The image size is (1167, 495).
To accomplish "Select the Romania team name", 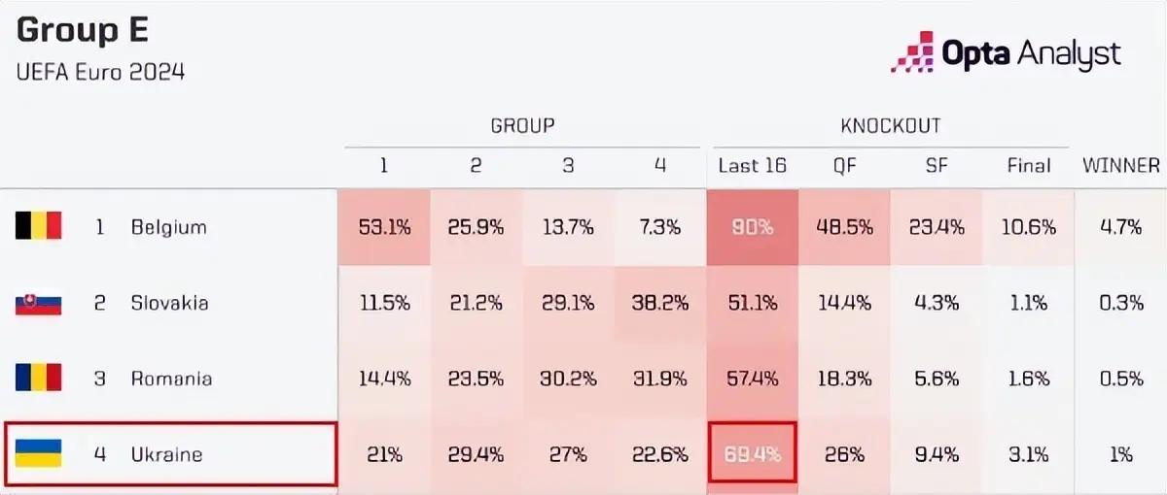I will click(171, 379).
